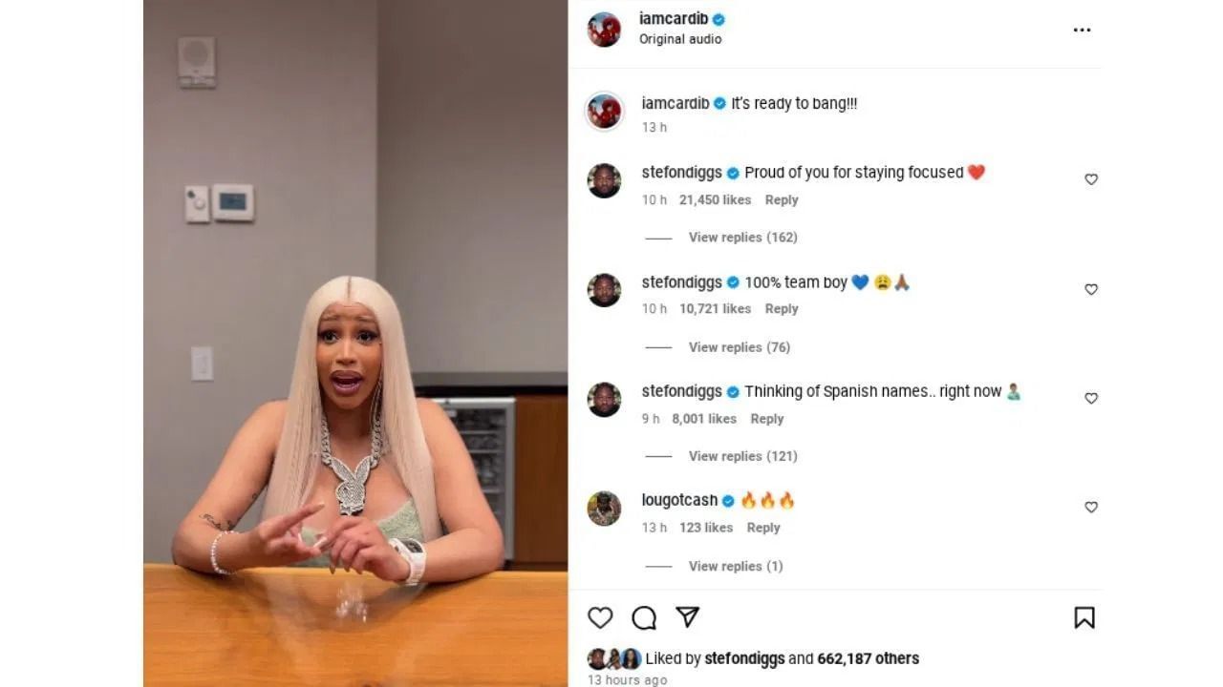The width and height of the screenshot is (1223, 687).
Task: Save the post with the bookmark icon
Action: tap(1084, 618)
